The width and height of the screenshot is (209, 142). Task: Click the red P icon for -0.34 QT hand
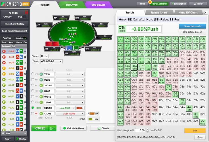pyautogui.click(x=4, y=62)
